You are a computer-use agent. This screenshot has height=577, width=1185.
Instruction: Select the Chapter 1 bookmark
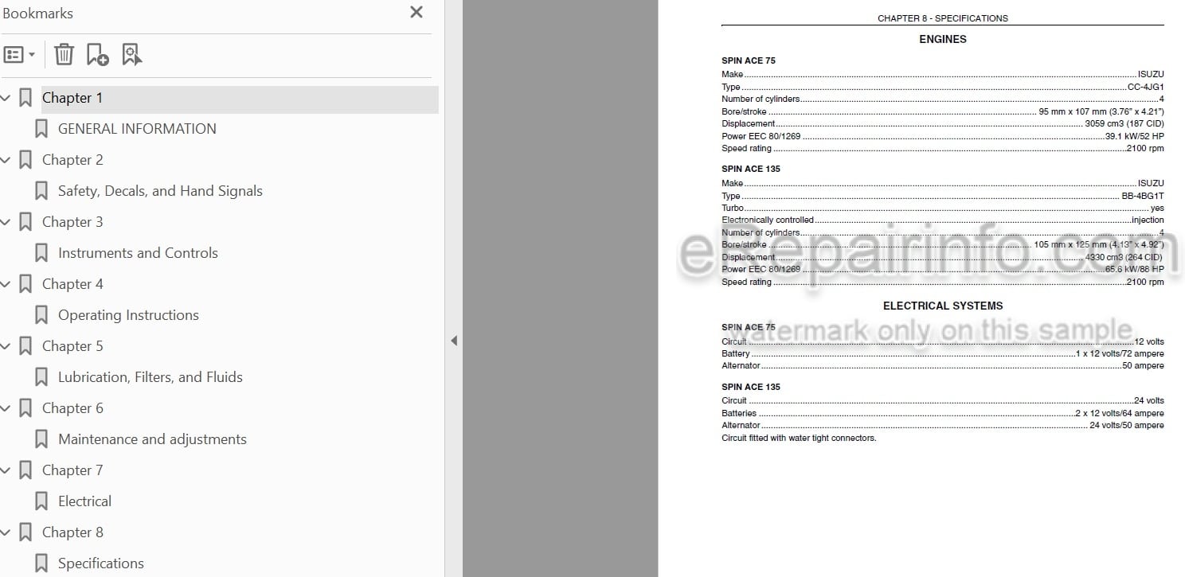72,98
